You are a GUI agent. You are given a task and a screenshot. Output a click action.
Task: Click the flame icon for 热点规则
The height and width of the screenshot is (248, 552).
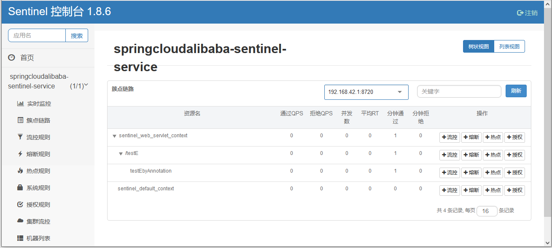coord(20,171)
